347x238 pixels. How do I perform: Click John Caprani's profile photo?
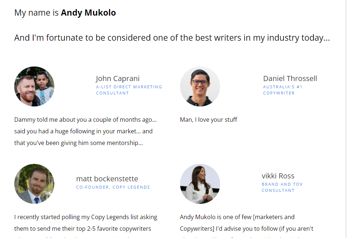coord(34,86)
